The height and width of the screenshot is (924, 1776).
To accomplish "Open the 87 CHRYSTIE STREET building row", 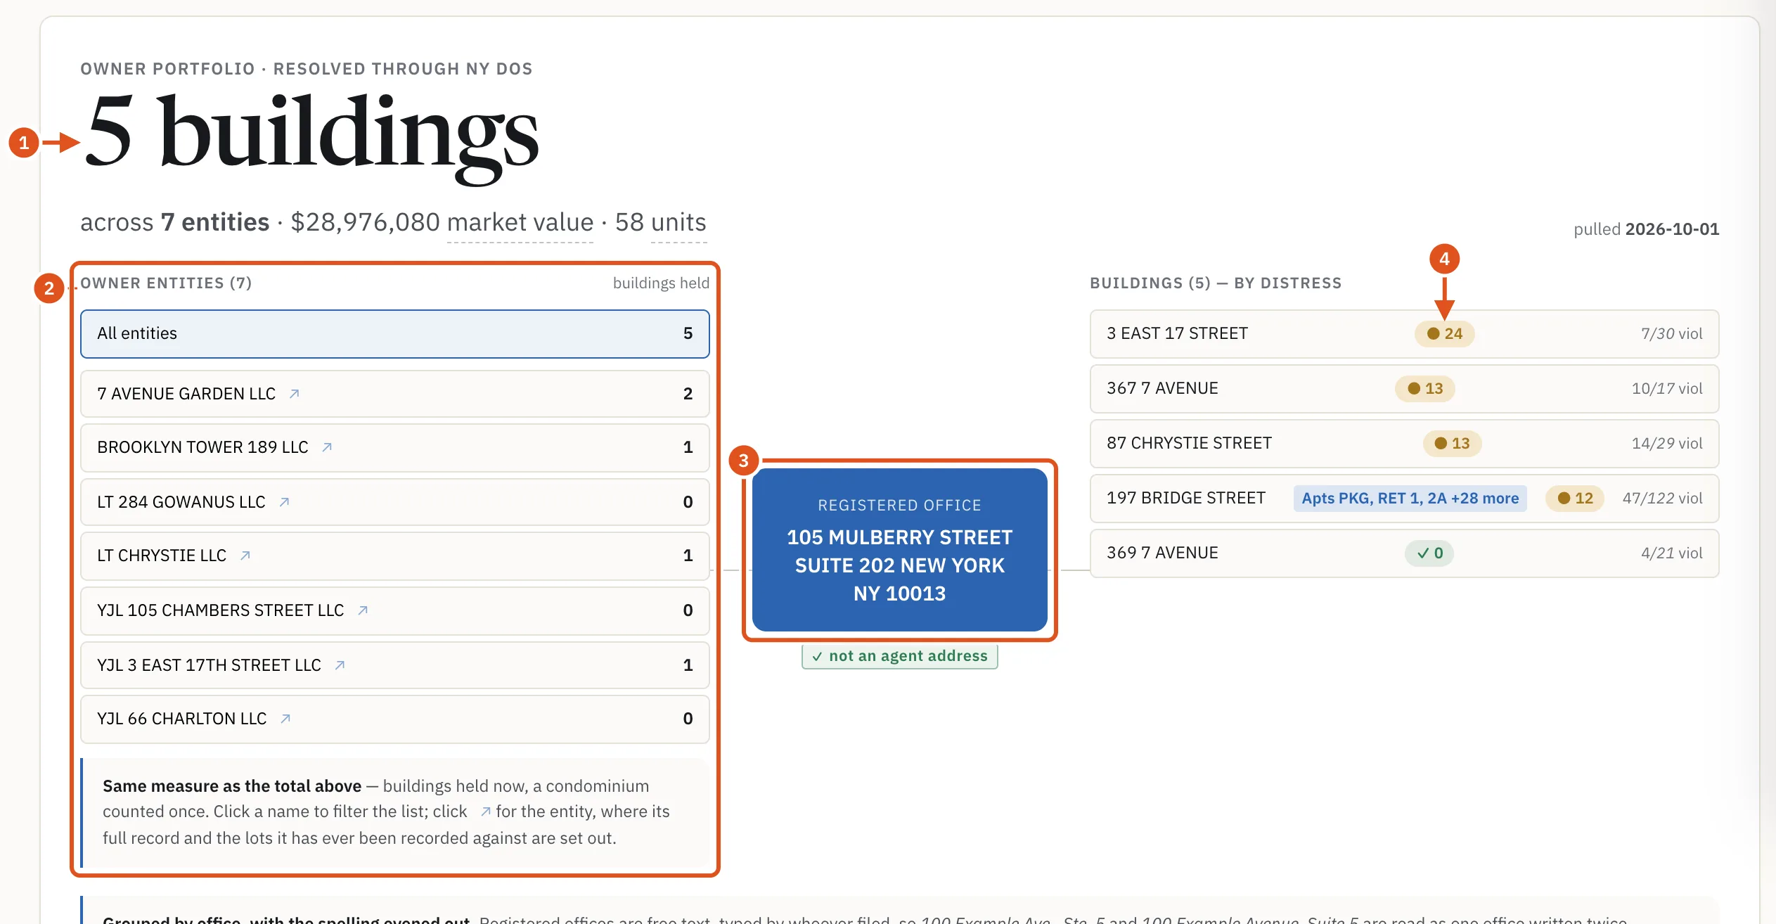I will (1404, 443).
